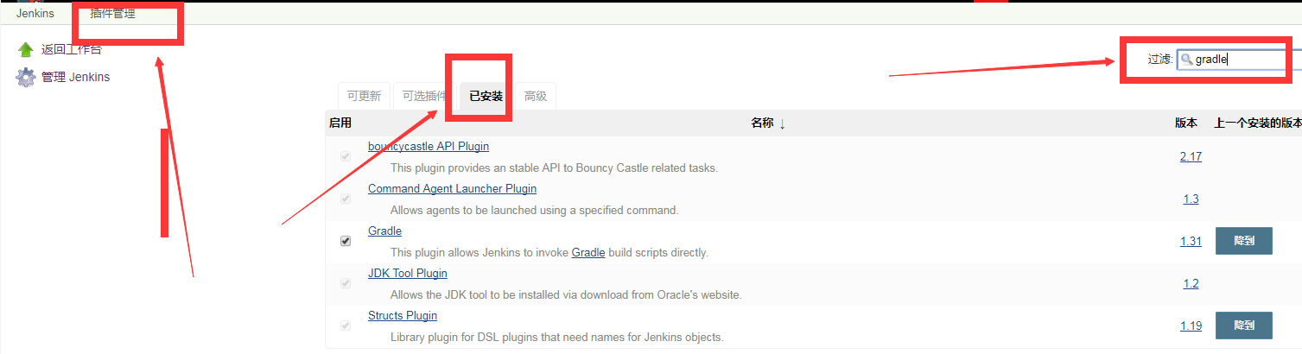Click the gear icon beside 管理 Jenkins
Viewport: 1302px width, 354px height.
[25, 77]
